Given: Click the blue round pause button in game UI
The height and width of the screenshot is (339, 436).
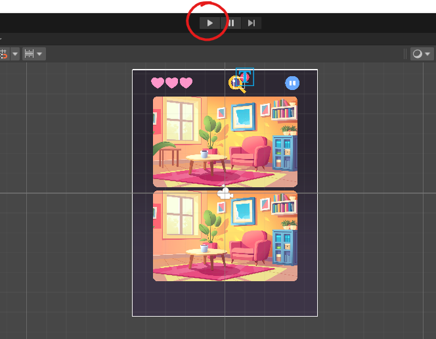Looking at the screenshot, I should coord(292,83).
